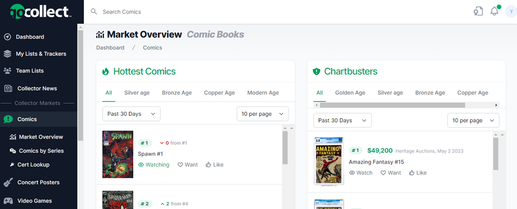
Task: Click the Chartbusters tabs horizontal scrollbar
Action: click(392, 105)
